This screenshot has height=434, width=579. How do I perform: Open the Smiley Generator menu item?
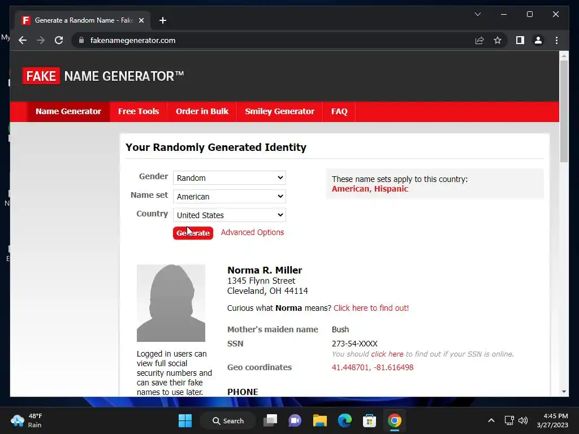[x=279, y=111]
